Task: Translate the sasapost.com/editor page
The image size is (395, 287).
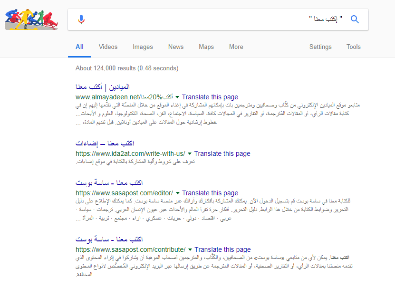Action: pos(210,193)
